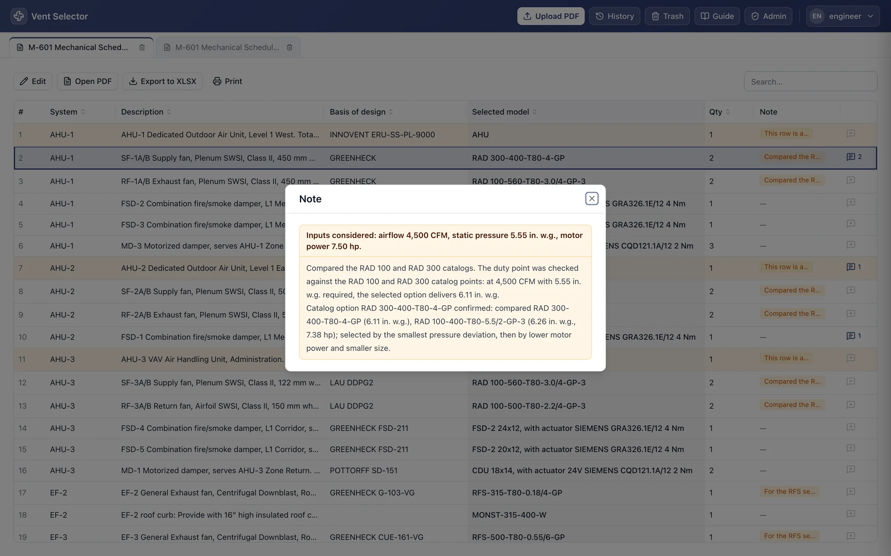The image size is (891, 556).
Task: Open the Admin page
Action: click(x=768, y=16)
